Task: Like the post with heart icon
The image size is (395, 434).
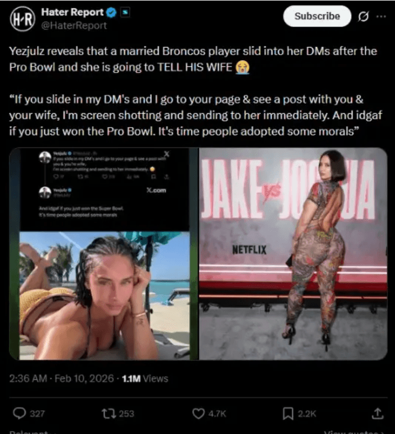Action: click(x=198, y=414)
